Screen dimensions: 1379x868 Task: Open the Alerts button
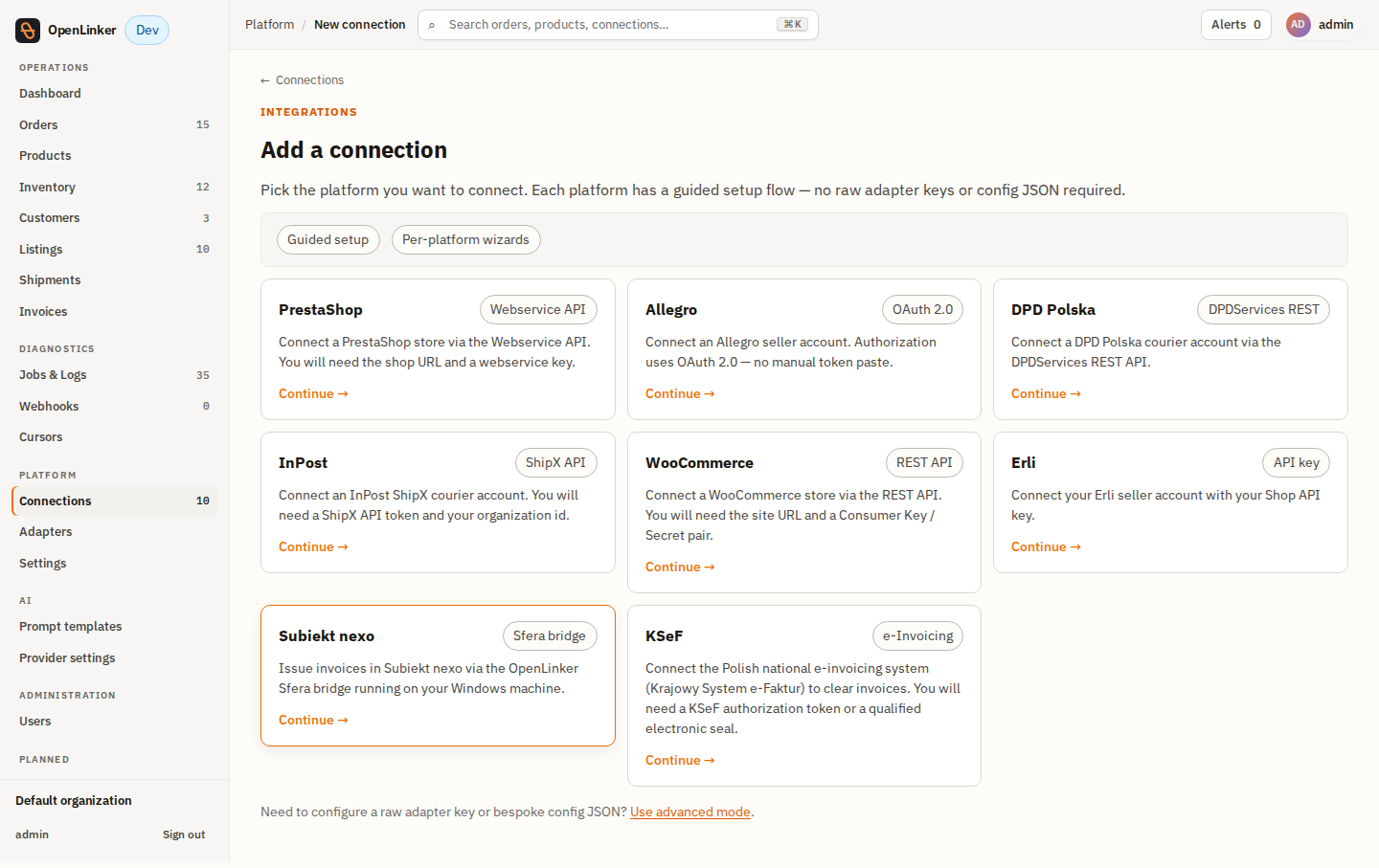[1235, 25]
